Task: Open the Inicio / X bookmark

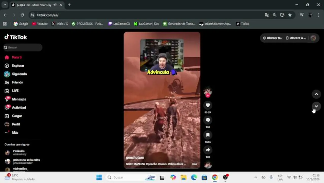Action: pyautogui.click(x=60, y=24)
